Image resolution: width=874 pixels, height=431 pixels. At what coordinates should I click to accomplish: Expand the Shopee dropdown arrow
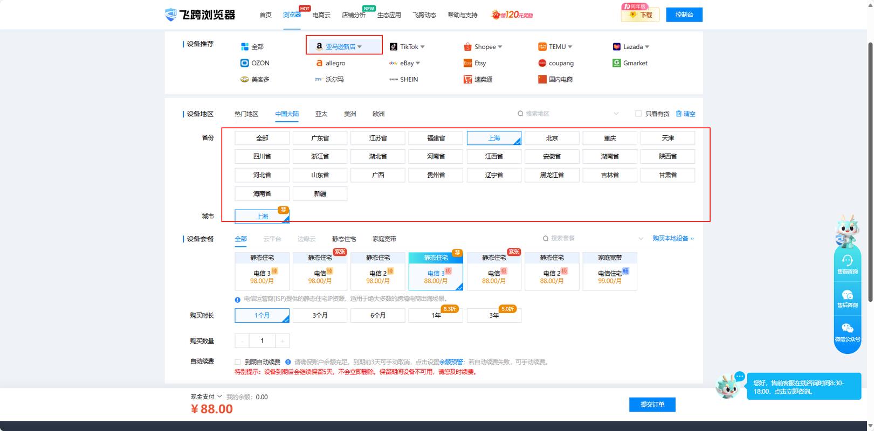(500, 47)
